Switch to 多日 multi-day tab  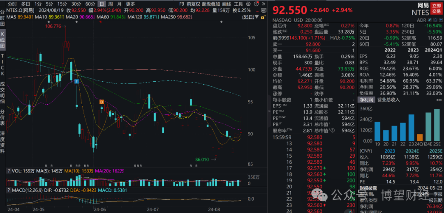tap(25, 4)
